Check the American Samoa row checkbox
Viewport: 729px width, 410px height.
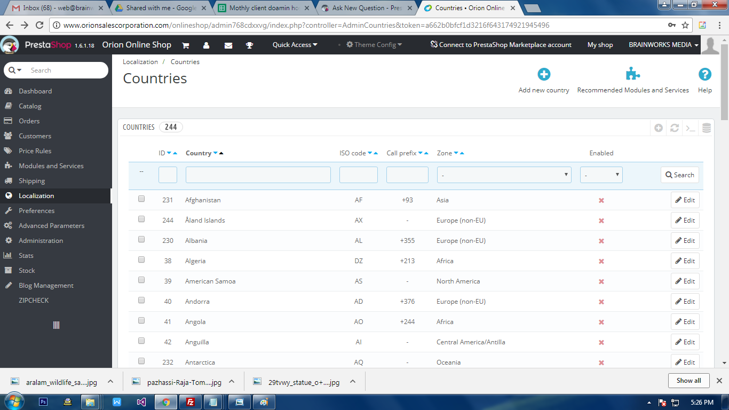[x=141, y=280]
